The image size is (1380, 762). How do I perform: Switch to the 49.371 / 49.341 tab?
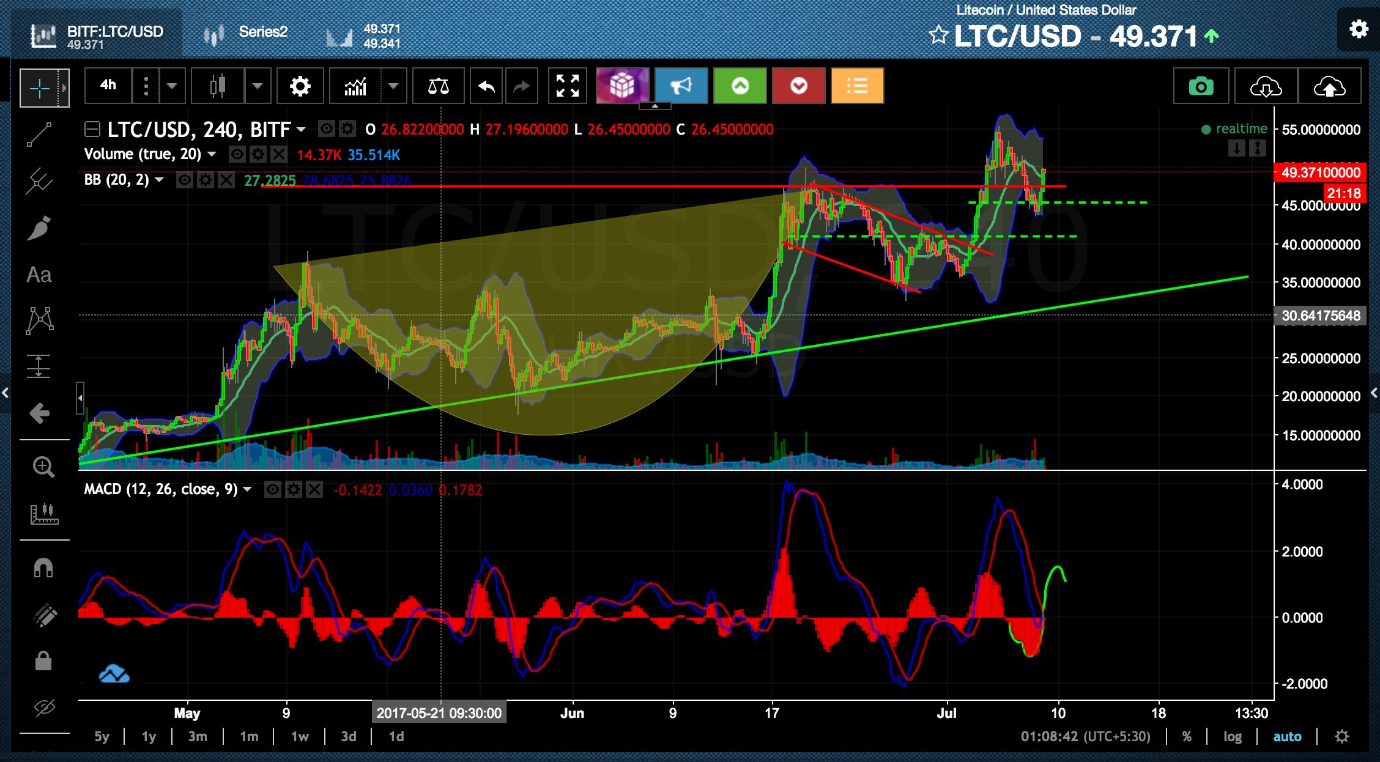(x=363, y=35)
